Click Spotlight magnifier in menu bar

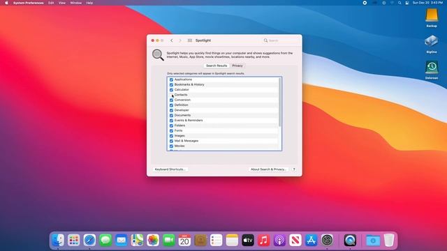[x=400, y=3]
